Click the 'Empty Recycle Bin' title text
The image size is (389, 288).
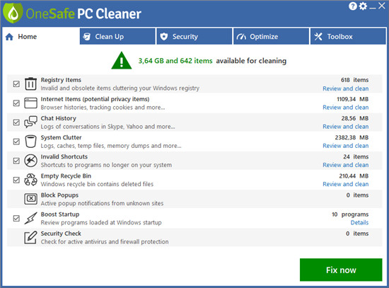[66, 176]
